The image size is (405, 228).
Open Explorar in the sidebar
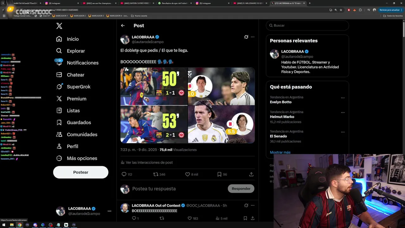[70, 51]
